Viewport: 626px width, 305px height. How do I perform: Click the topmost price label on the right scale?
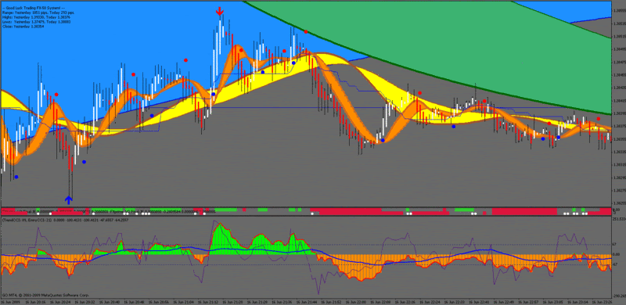[x=618, y=11]
